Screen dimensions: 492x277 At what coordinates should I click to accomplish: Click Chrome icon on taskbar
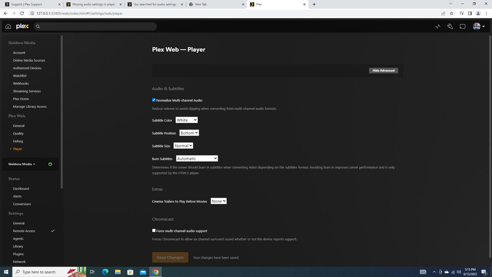tap(155, 272)
